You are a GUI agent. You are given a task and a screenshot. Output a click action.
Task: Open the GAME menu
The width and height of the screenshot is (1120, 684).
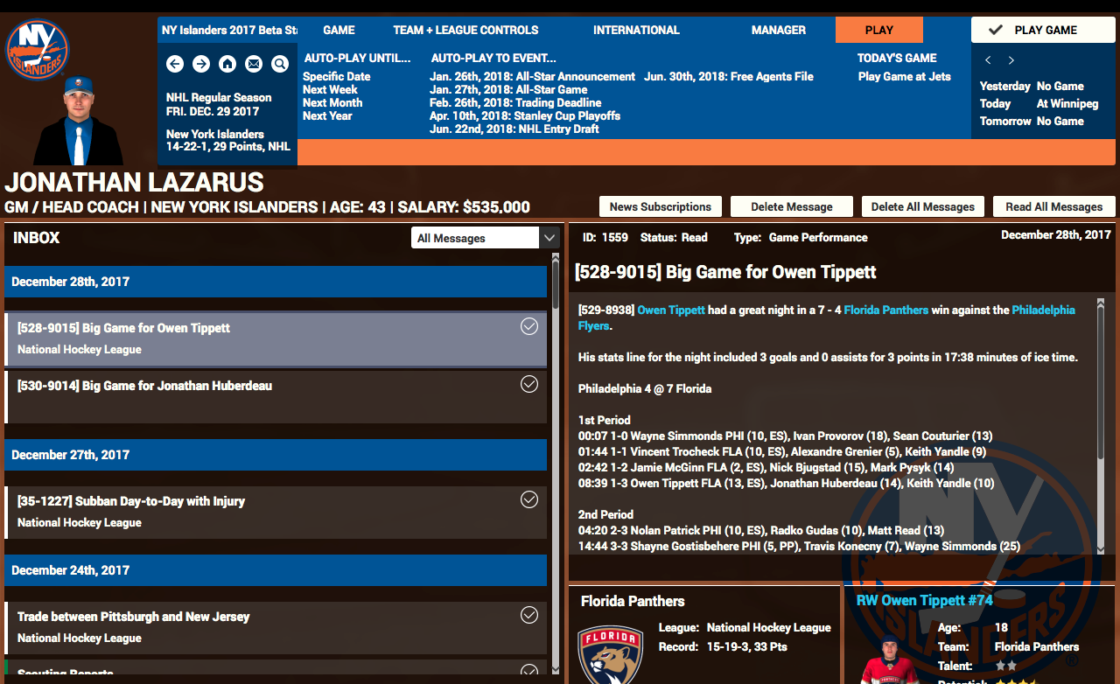(339, 30)
